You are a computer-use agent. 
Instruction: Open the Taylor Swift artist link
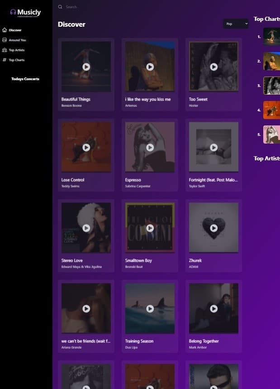click(x=197, y=186)
